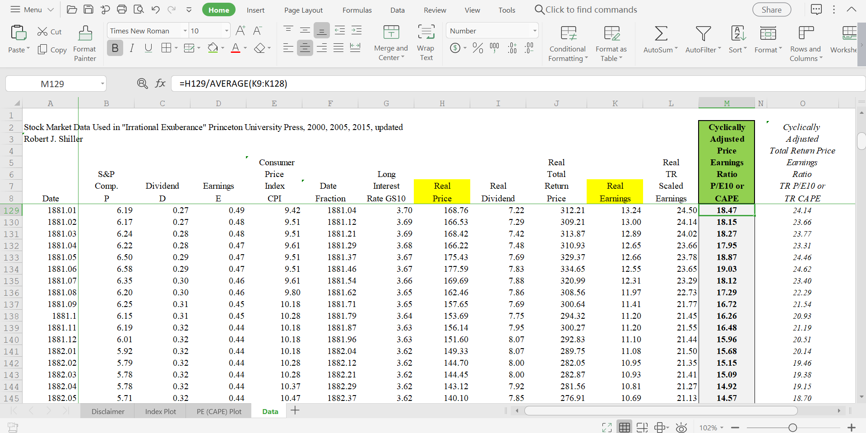Add a new sheet with plus button

[x=295, y=410]
